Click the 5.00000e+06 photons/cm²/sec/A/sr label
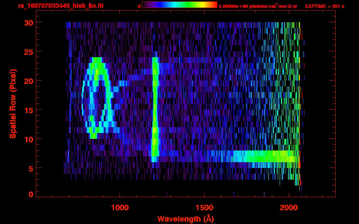This screenshot has width=359, height=224. (x=258, y=6)
